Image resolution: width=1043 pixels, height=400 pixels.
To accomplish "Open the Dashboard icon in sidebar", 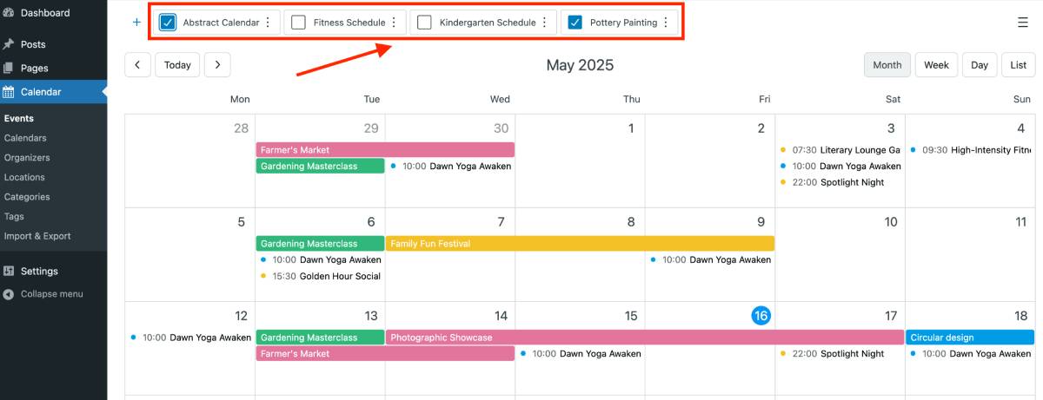I will (9, 13).
